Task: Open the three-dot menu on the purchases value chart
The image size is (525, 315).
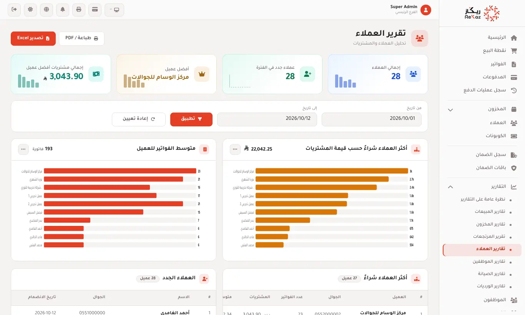Action: click(235, 149)
